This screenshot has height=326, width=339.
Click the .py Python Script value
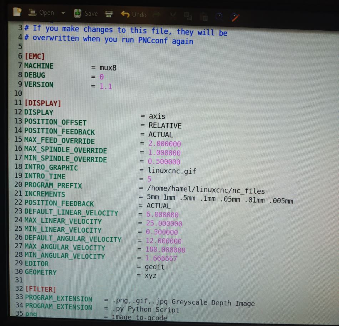click(146, 310)
